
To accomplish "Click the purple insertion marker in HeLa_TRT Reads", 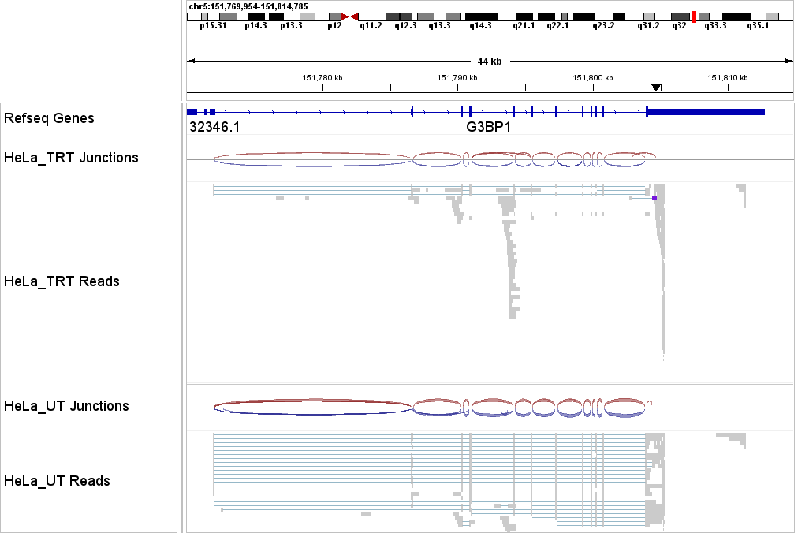I will (x=654, y=199).
